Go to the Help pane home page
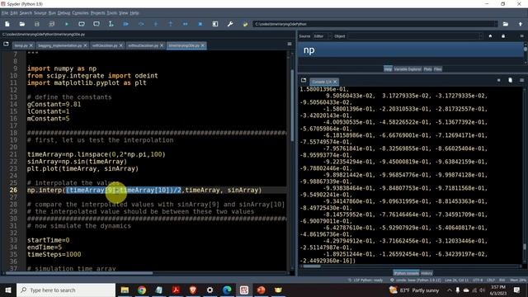The height and width of the screenshot is (297, 528). tap(490, 36)
